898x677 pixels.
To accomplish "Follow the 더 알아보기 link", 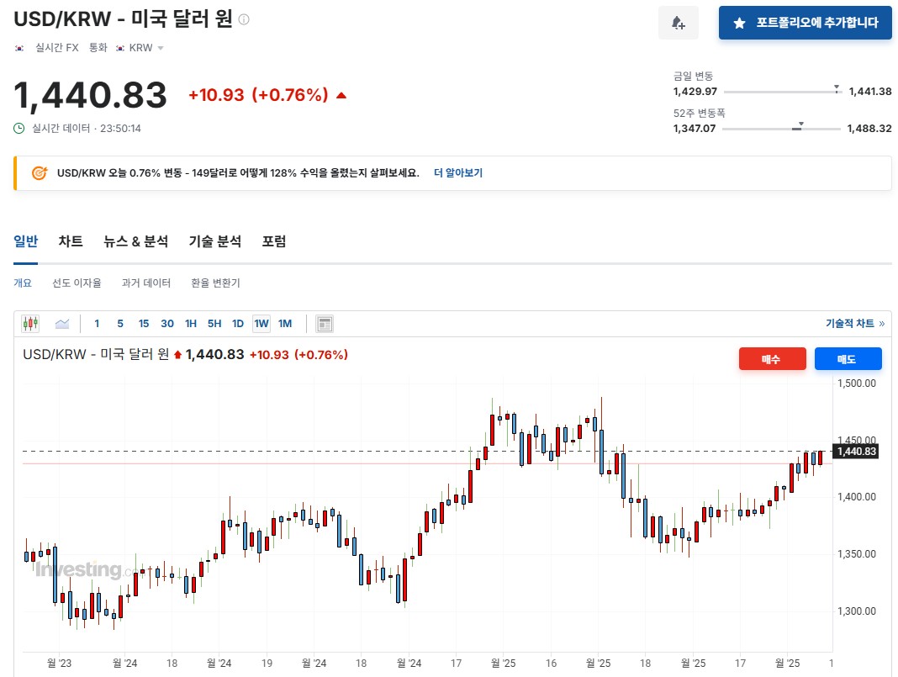I will (x=458, y=173).
